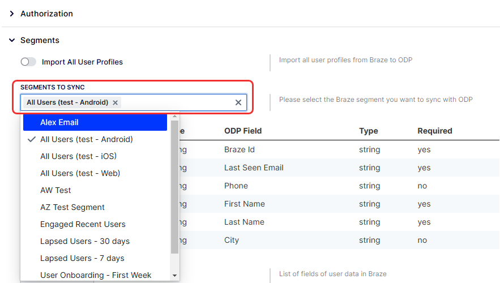Expand the Authorization section chevron
500x283 pixels.
tap(12, 14)
